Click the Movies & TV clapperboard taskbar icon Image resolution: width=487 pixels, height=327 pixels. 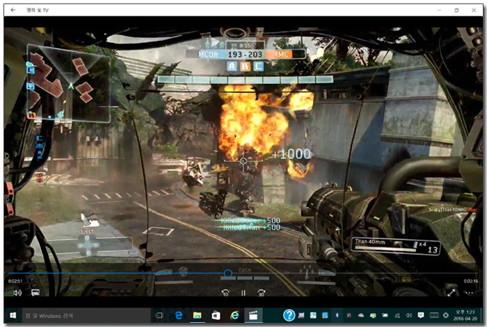point(253,315)
